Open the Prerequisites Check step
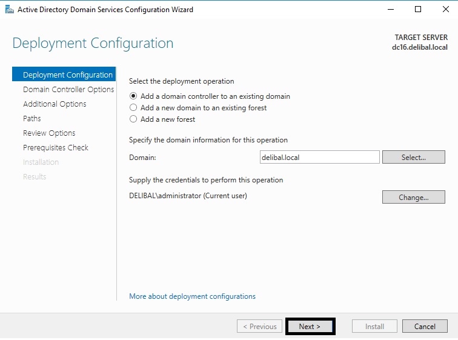458x340 pixels. point(56,148)
